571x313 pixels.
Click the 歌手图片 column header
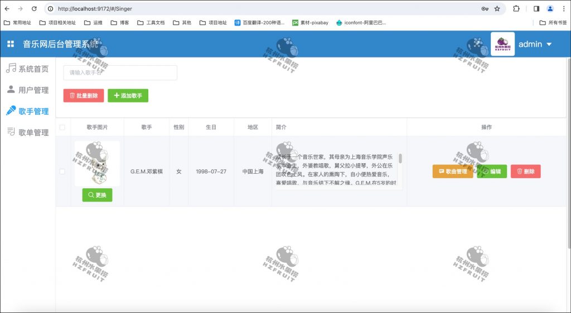click(97, 127)
